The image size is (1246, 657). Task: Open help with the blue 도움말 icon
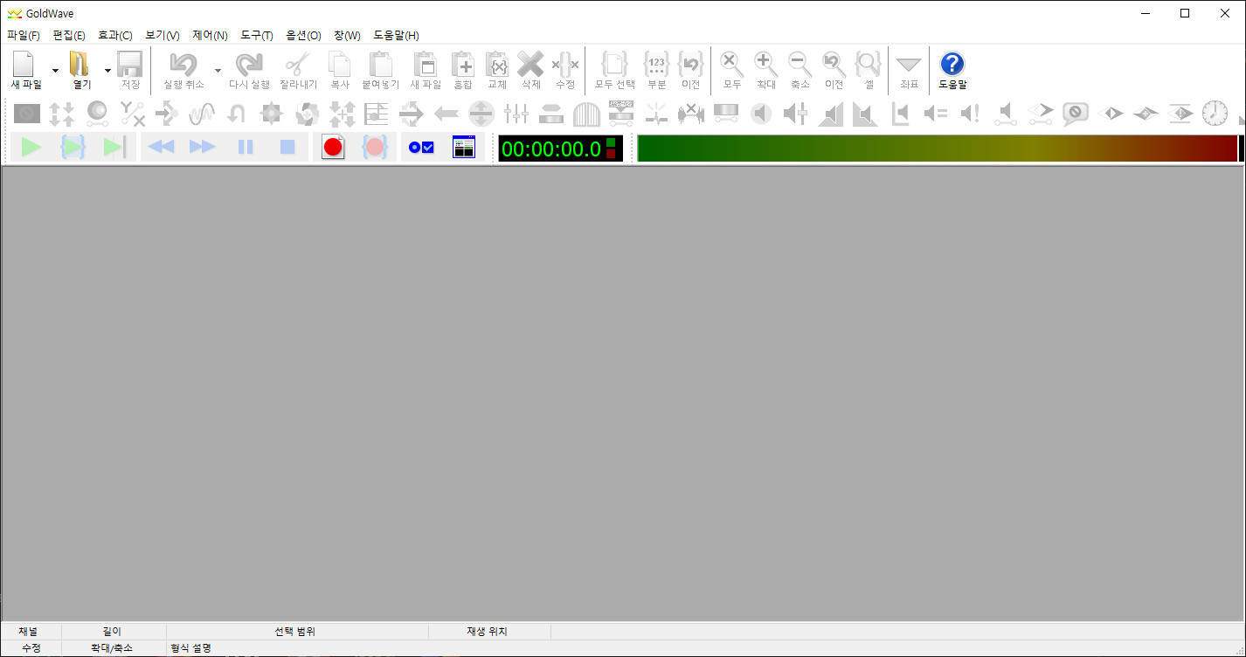(952, 70)
